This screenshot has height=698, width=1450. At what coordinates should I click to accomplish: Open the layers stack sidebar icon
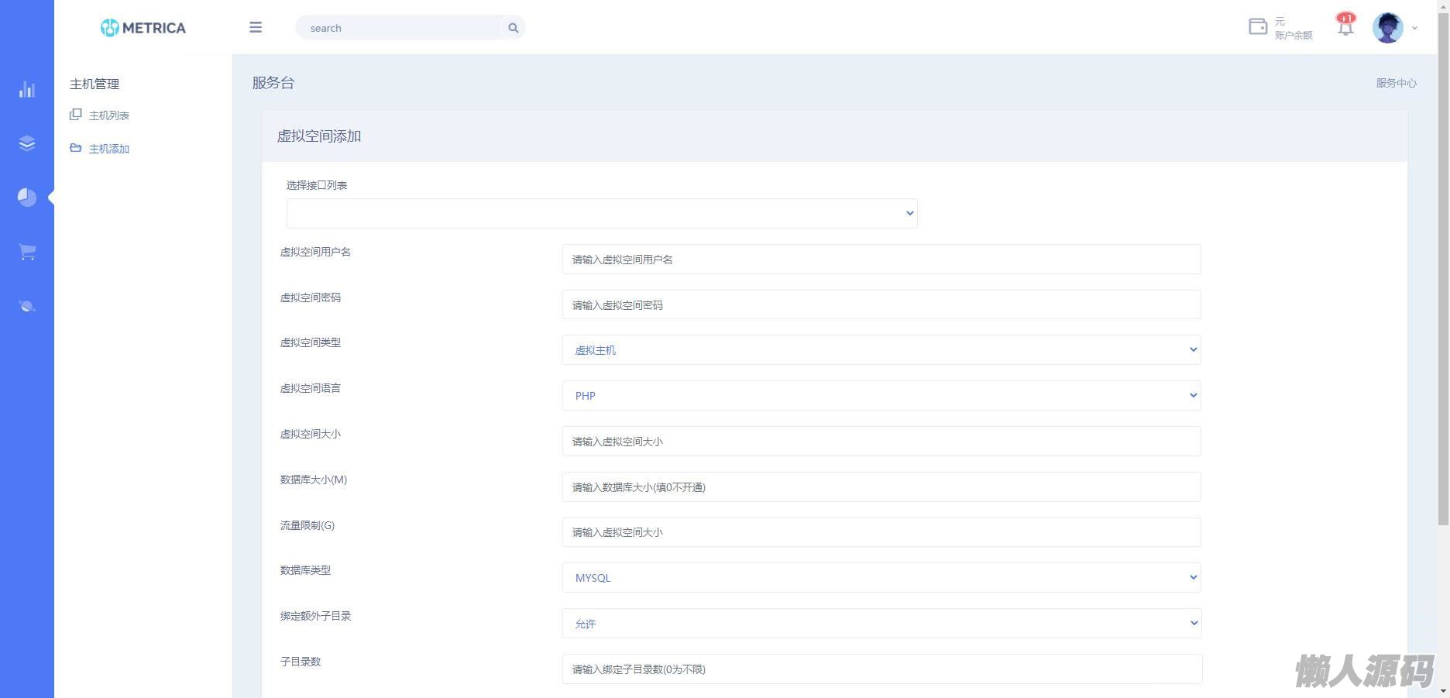point(27,143)
